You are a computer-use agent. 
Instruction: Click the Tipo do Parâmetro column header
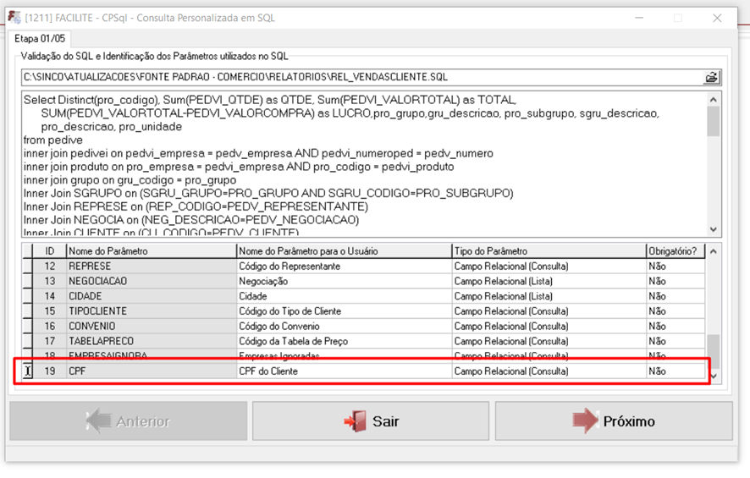tap(549, 251)
